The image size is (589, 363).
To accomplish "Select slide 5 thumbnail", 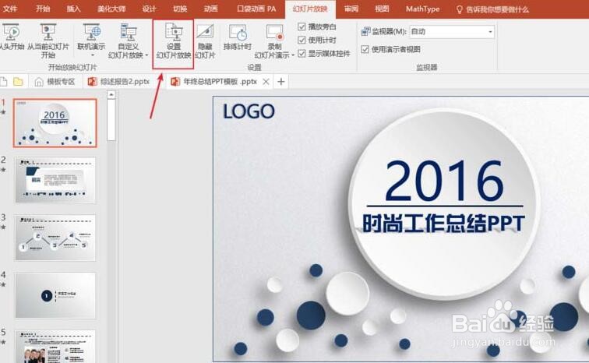I will pyautogui.click(x=55, y=347).
